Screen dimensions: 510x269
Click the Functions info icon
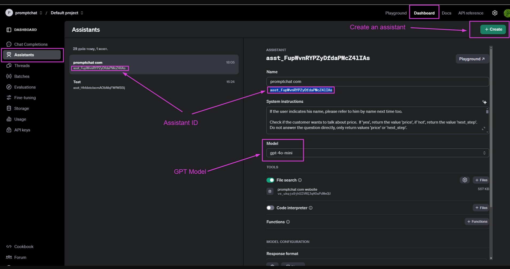[x=288, y=222]
